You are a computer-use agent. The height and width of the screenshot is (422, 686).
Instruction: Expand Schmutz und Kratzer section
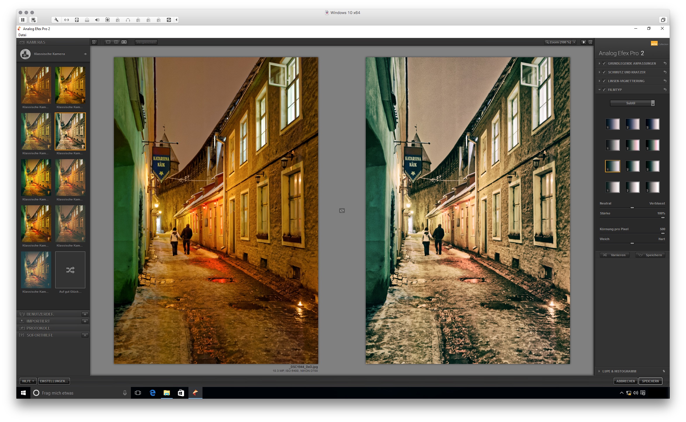point(599,72)
